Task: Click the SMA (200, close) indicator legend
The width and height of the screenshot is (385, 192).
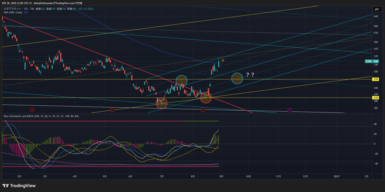Action: coord(13,12)
